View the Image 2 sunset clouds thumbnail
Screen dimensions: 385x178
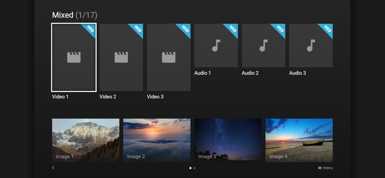pos(157,140)
